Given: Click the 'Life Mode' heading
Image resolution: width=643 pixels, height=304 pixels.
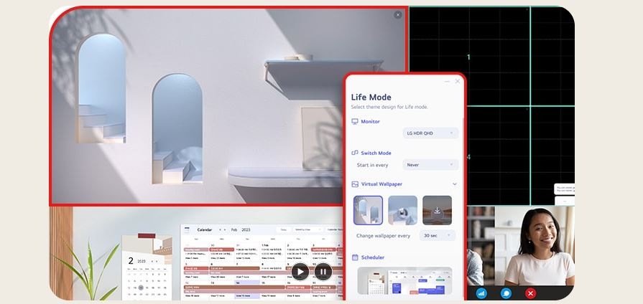Looking at the screenshot, I should pyautogui.click(x=371, y=98).
